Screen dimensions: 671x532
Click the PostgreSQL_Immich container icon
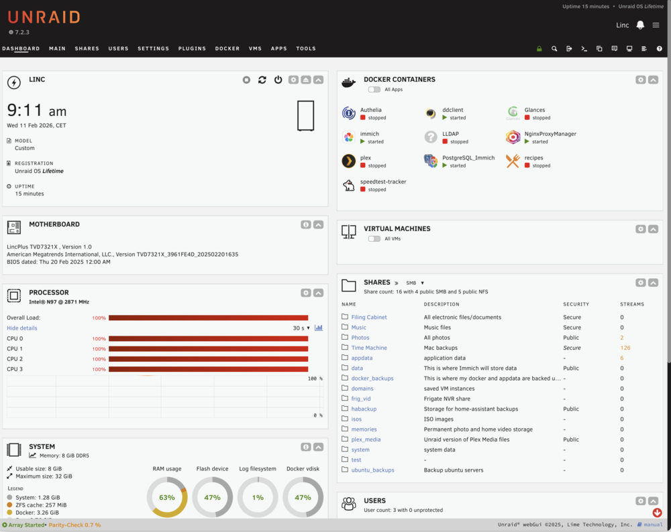[x=431, y=161]
